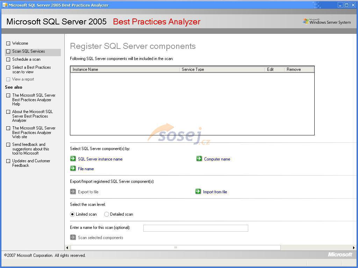358x268 pixels.
Task: Send feedback and suggestions to Microsoft
Action: (31, 149)
